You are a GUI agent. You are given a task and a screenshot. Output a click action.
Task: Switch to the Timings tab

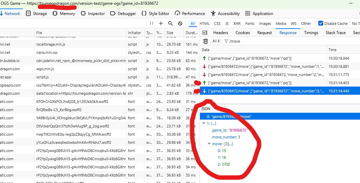click(311, 33)
